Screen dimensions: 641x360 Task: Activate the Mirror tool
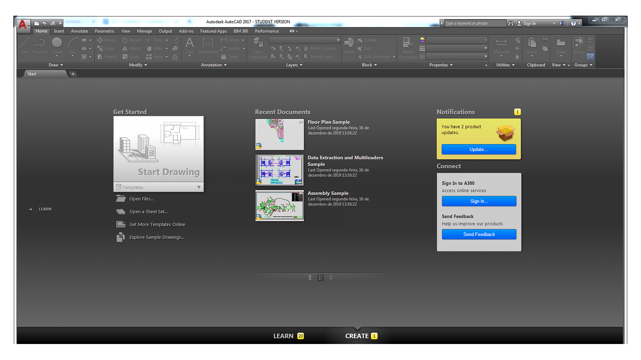(132, 48)
